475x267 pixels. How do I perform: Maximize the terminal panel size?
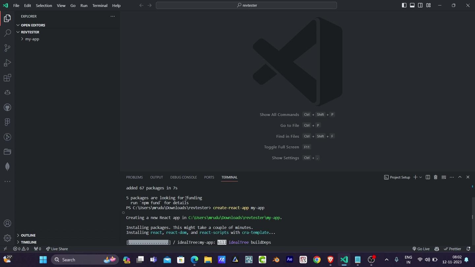[x=460, y=177]
